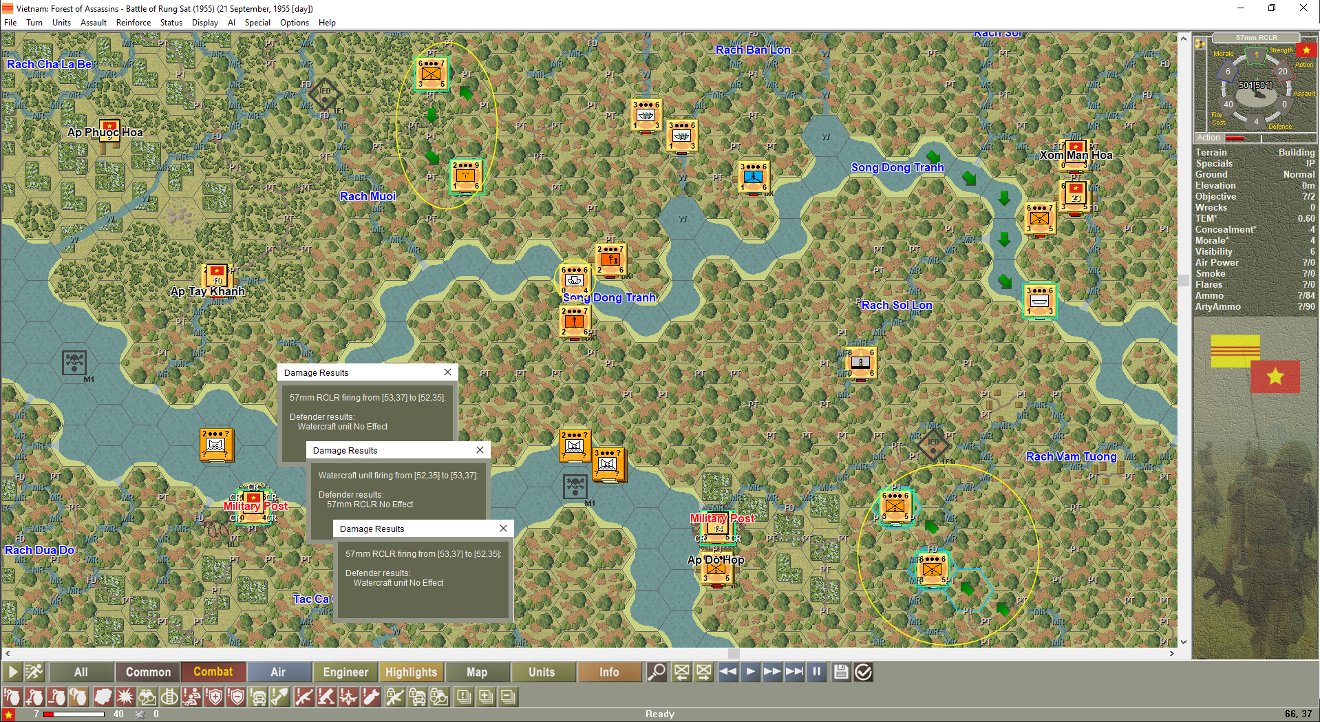Viewport: 1320px width, 722px height.
Task: Click the bomb with exclamation icon
Action: click(x=371, y=697)
